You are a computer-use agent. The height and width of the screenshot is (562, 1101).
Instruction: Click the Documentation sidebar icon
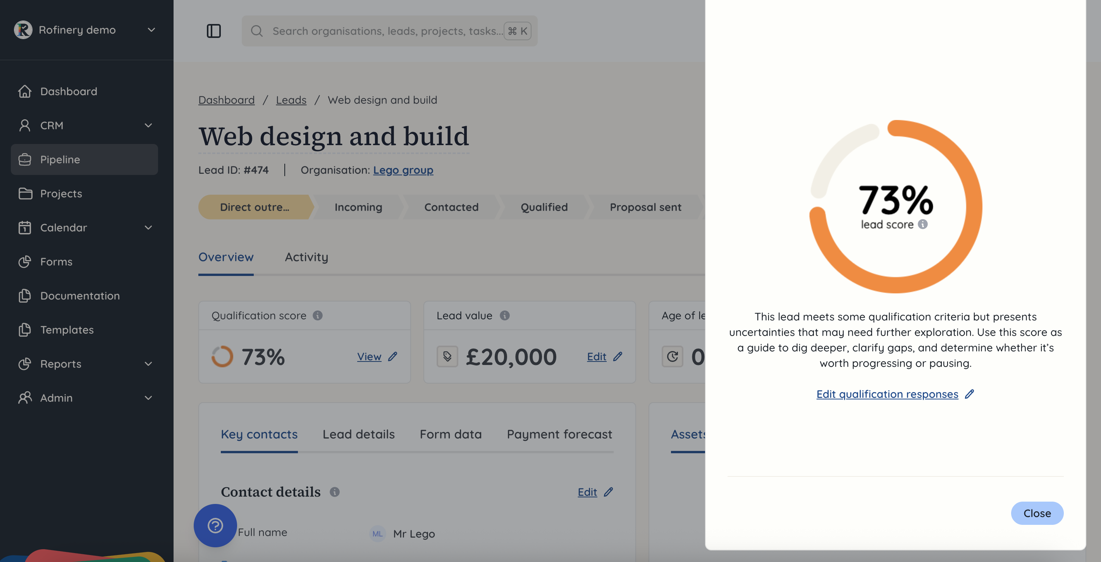(25, 296)
